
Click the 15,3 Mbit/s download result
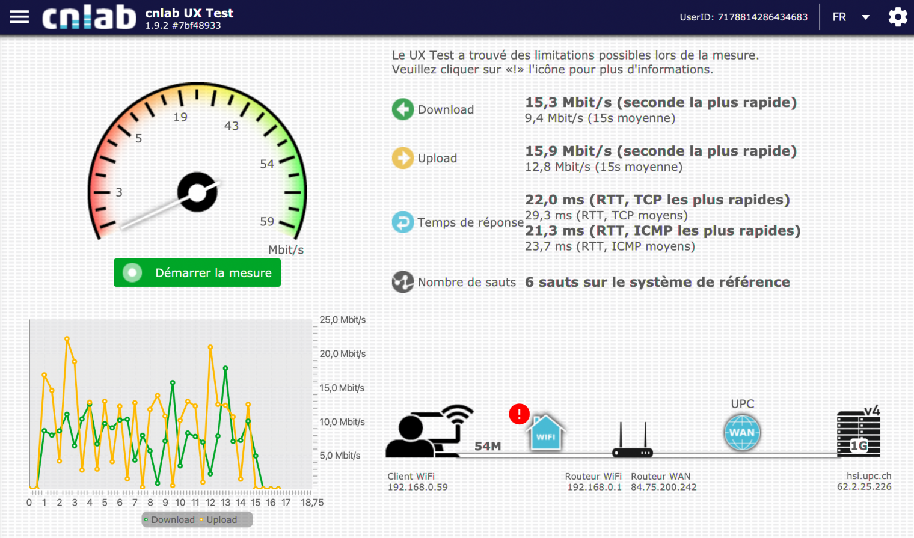(x=660, y=102)
